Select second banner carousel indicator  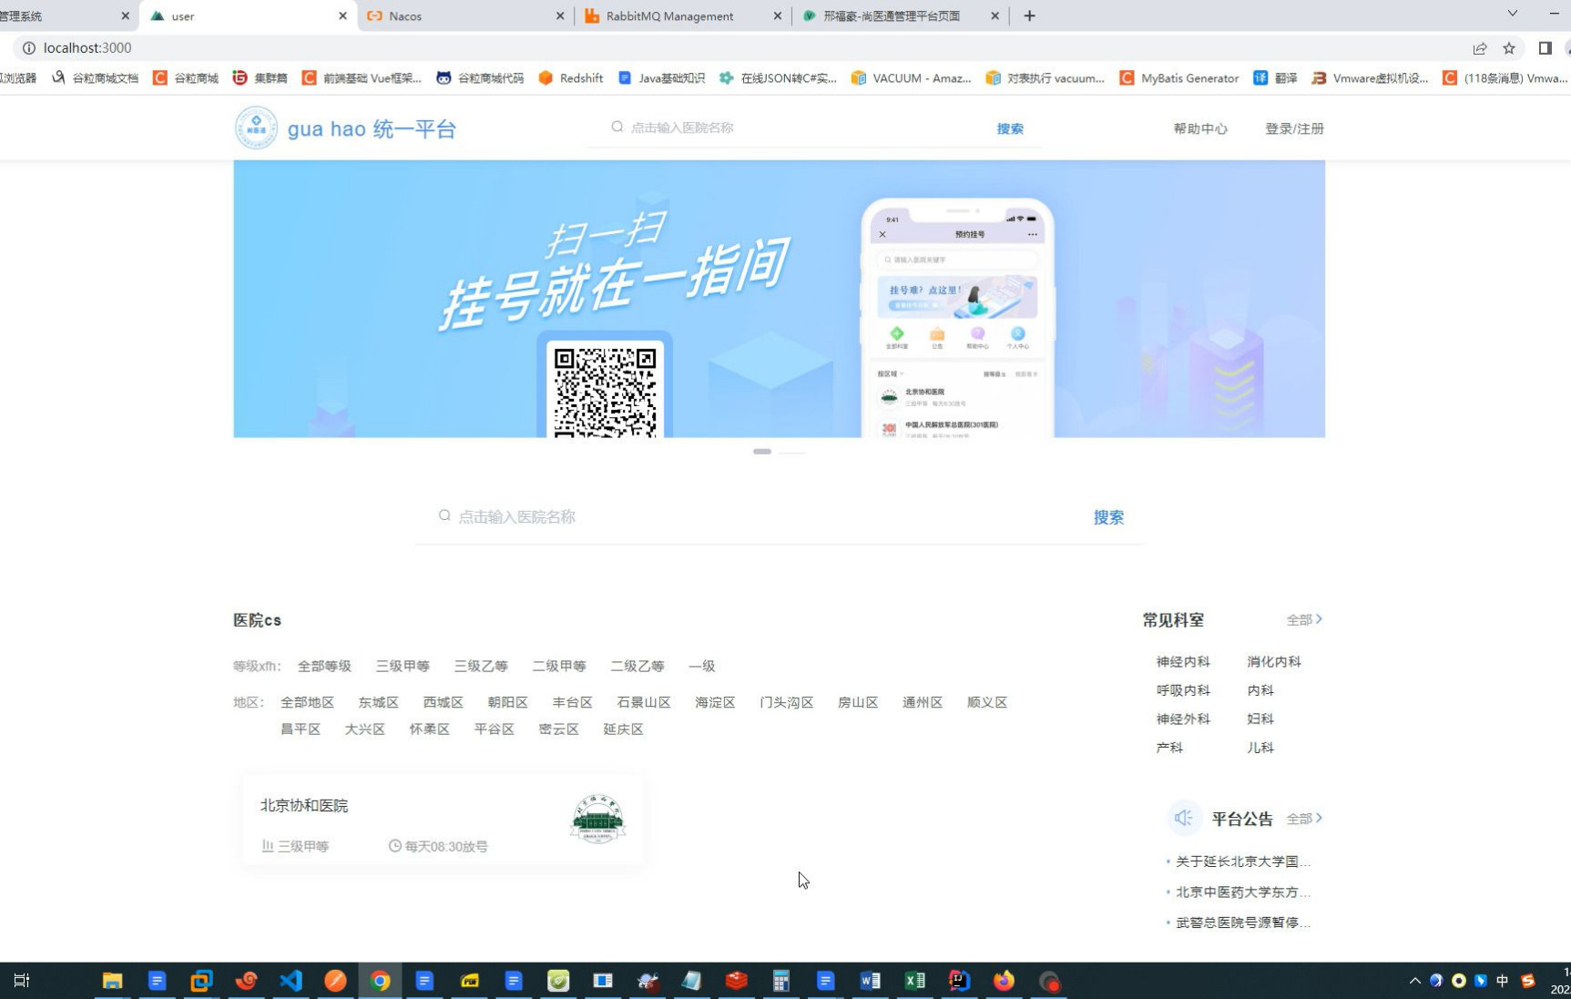click(792, 452)
